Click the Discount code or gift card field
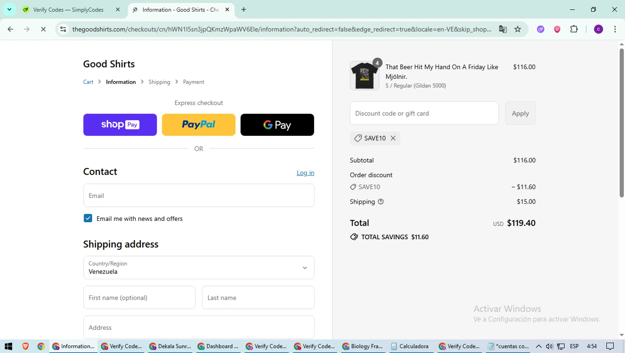625x353 pixels. 424,113
